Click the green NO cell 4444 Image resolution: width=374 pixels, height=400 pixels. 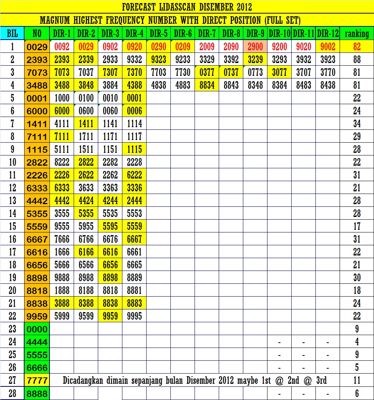pyautogui.click(x=37, y=342)
